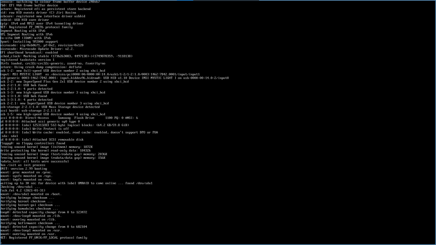Viewport: 436px width, 245px height.
Task: Click '/dev/sda1 mounted on /boot.' line
Action: tap(31, 194)
